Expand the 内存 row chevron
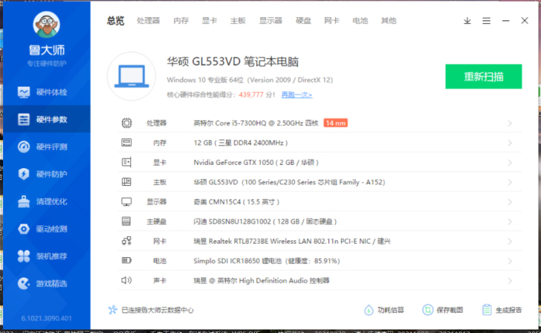The width and height of the screenshot is (541, 333). point(510,143)
